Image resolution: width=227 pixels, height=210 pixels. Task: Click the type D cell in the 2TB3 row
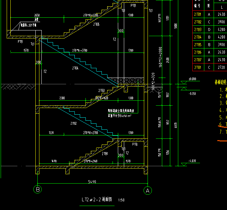point(209,29)
